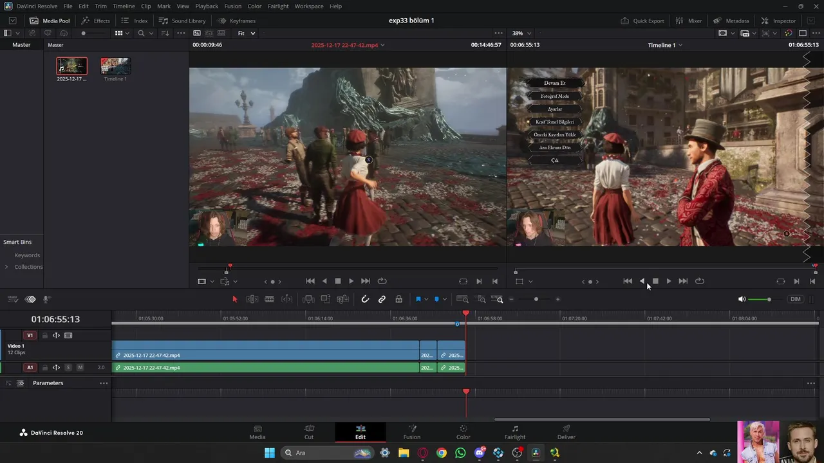Expand the Collections smart bin
This screenshot has height=463, width=824.
[x=6, y=267]
